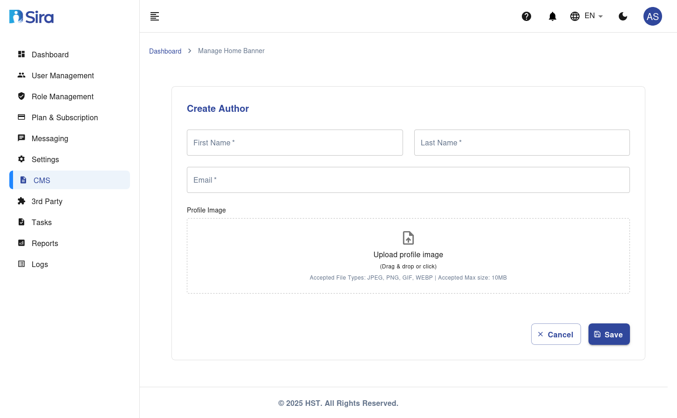The width and height of the screenshot is (677, 418).
Task: Select the CMS sidebar item
Action: (42, 180)
